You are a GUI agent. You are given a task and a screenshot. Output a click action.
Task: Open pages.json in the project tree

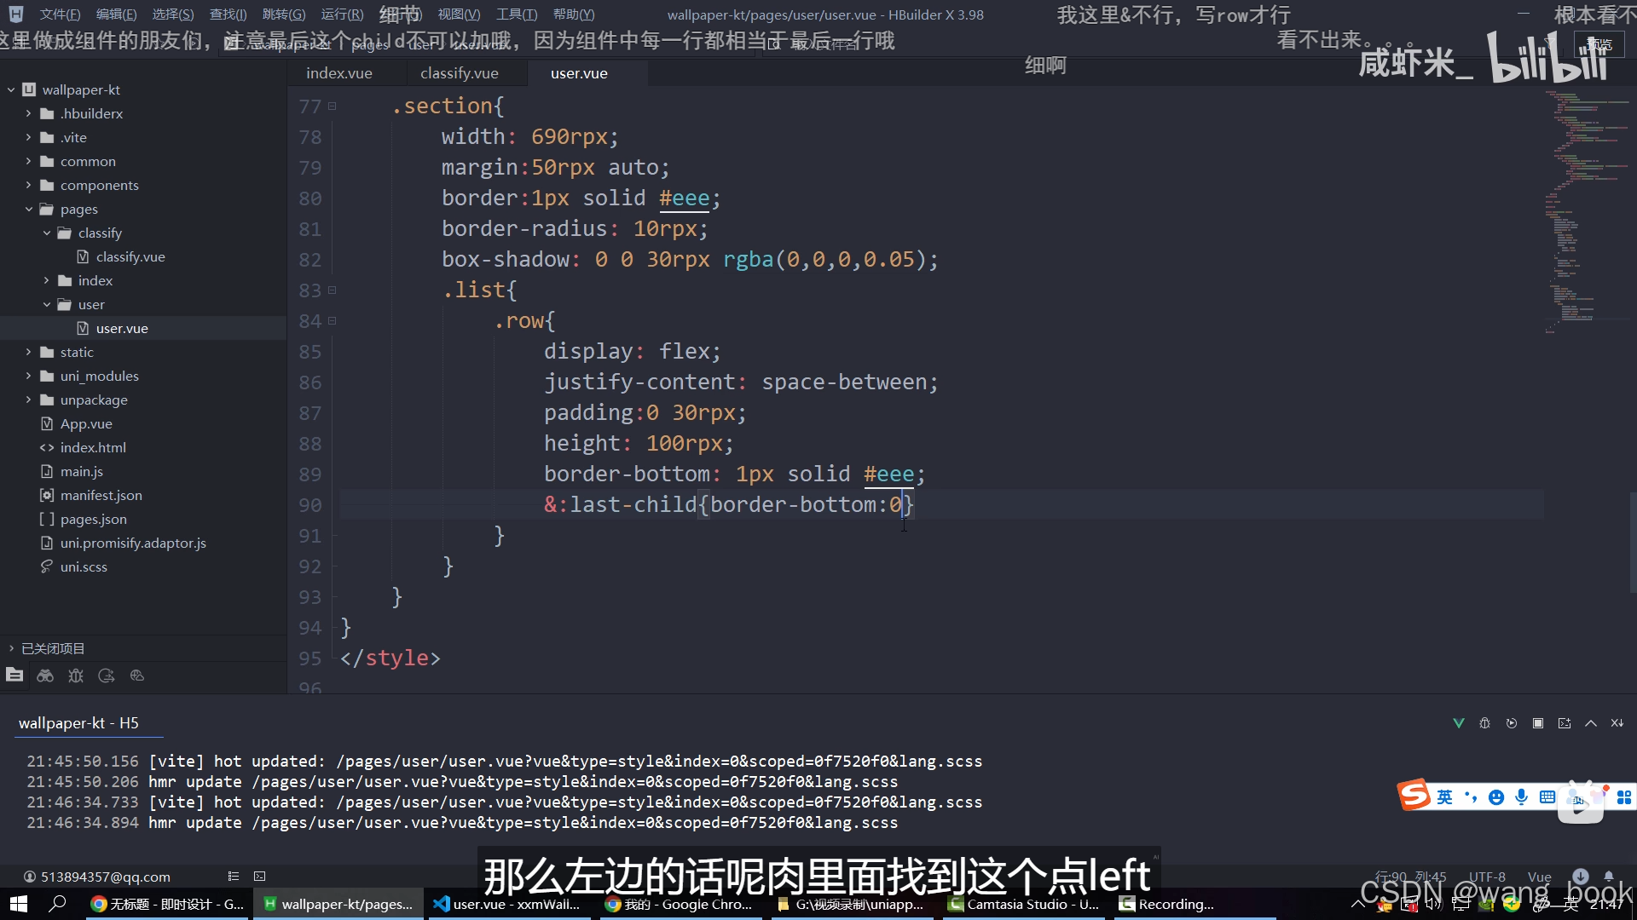click(x=93, y=519)
